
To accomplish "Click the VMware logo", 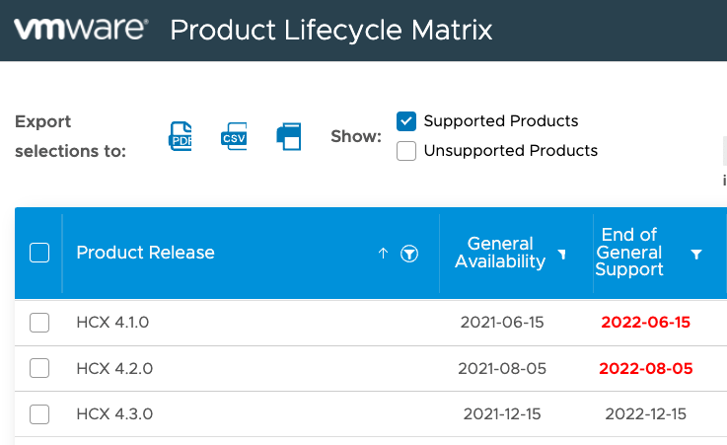I will 80,30.
